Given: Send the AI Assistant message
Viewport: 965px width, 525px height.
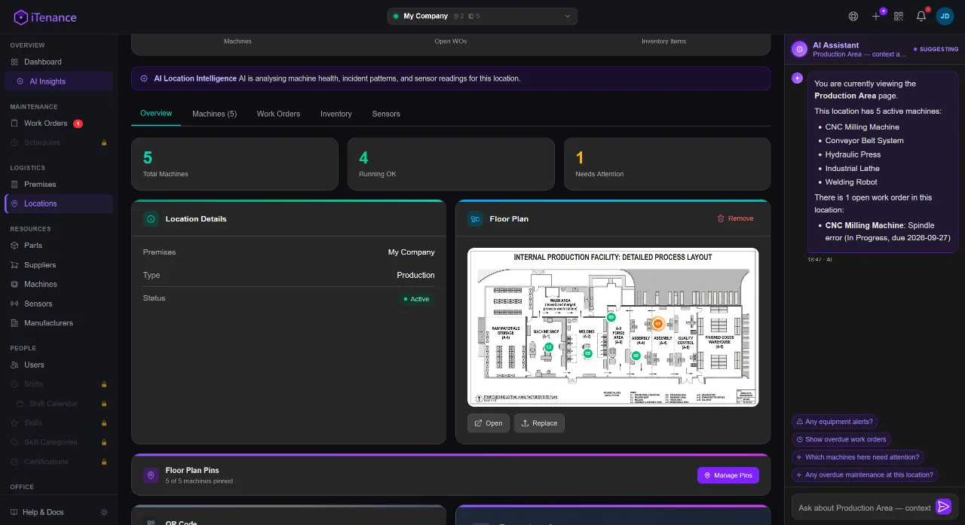Looking at the screenshot, I should 943,507.
